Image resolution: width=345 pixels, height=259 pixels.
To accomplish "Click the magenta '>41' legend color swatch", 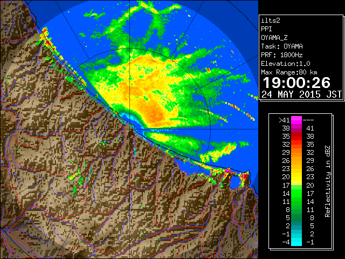I will [x=296, y=120].
